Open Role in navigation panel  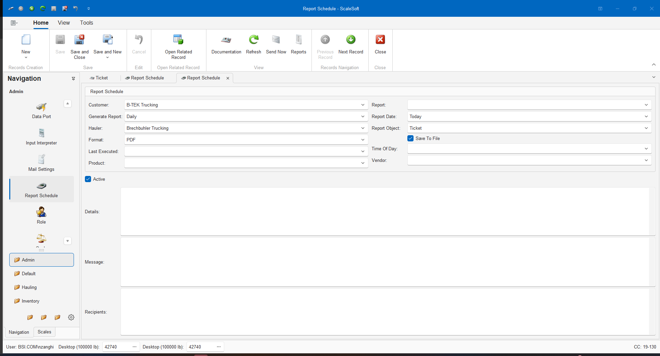(41, 216)
